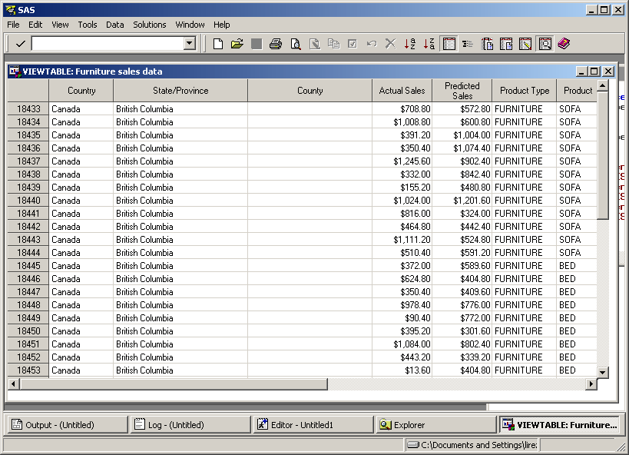The width and height of the screenshot is (629, 455).
Task: Create a new program file
Action: (219, 44)
